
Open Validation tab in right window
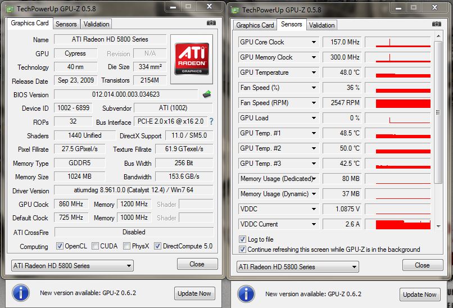pyautogui.click(x=321, y=25)
